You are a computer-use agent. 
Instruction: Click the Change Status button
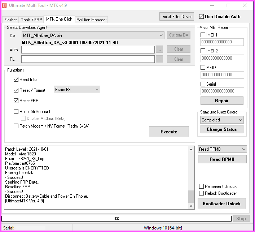[x=222, y=129]
